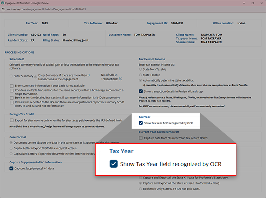This screenshot has height=198, width=266.
Task: Select the Enter Summary radio option
Action: pos(11,76)
